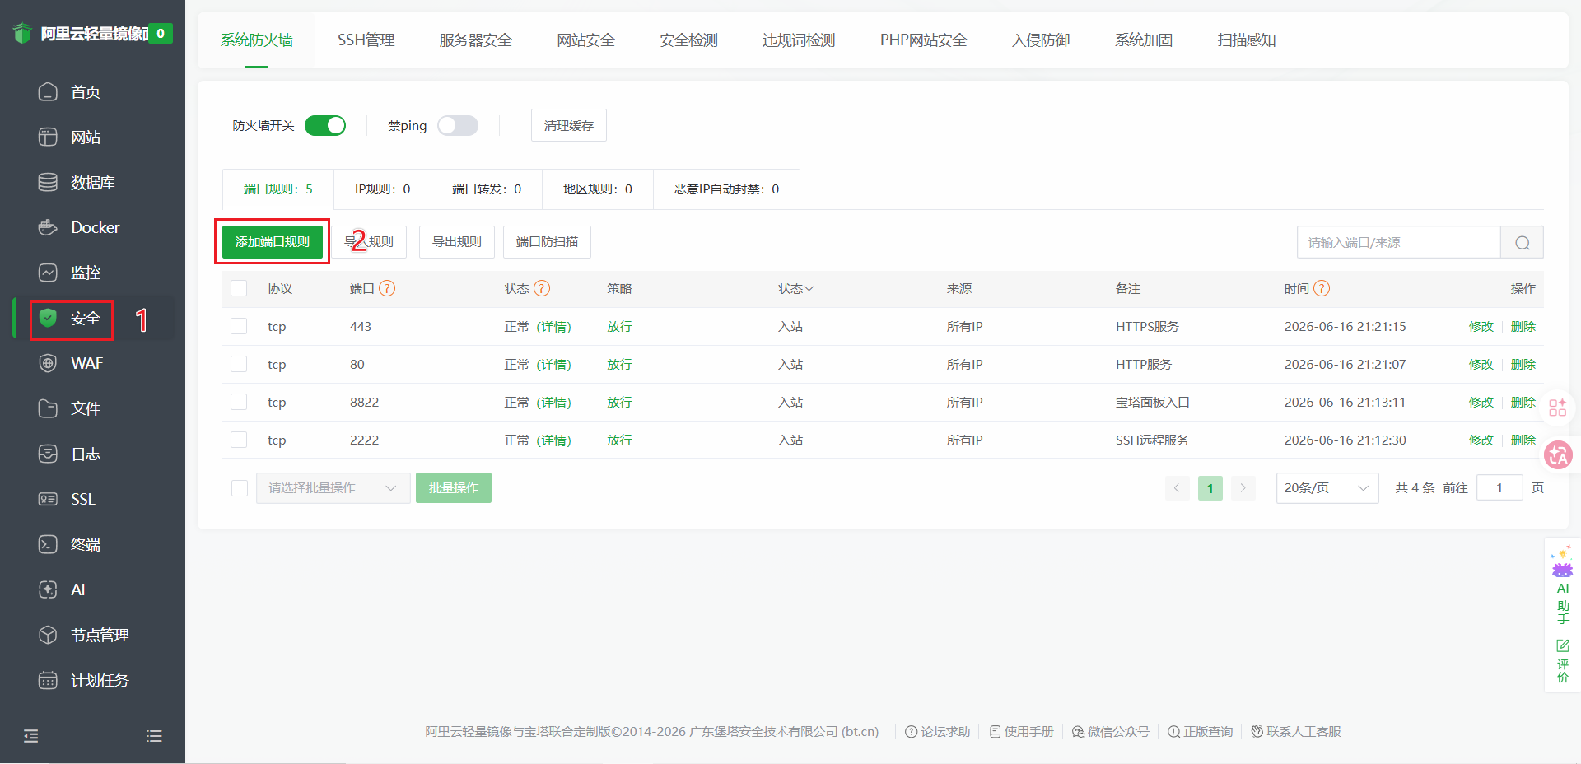Viewport: 1581px width, 764px height.
Task: Select the IP规则 sub-tab
Action: pyautogui.click(x=382, y=189)
